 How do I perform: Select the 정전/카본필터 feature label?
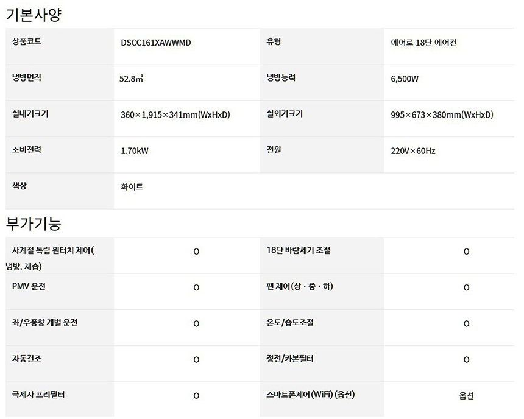point(290,359)
